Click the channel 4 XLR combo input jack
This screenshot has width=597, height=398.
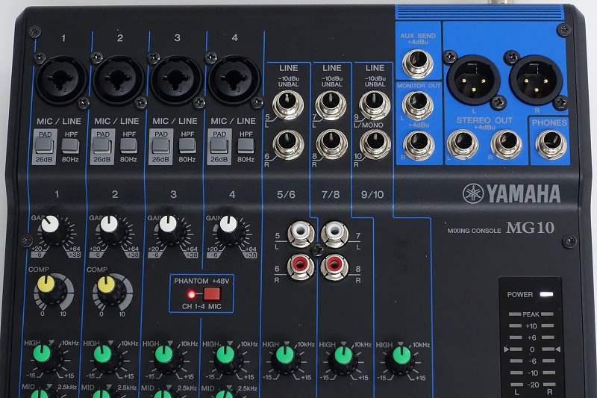[x=234, y=80]
